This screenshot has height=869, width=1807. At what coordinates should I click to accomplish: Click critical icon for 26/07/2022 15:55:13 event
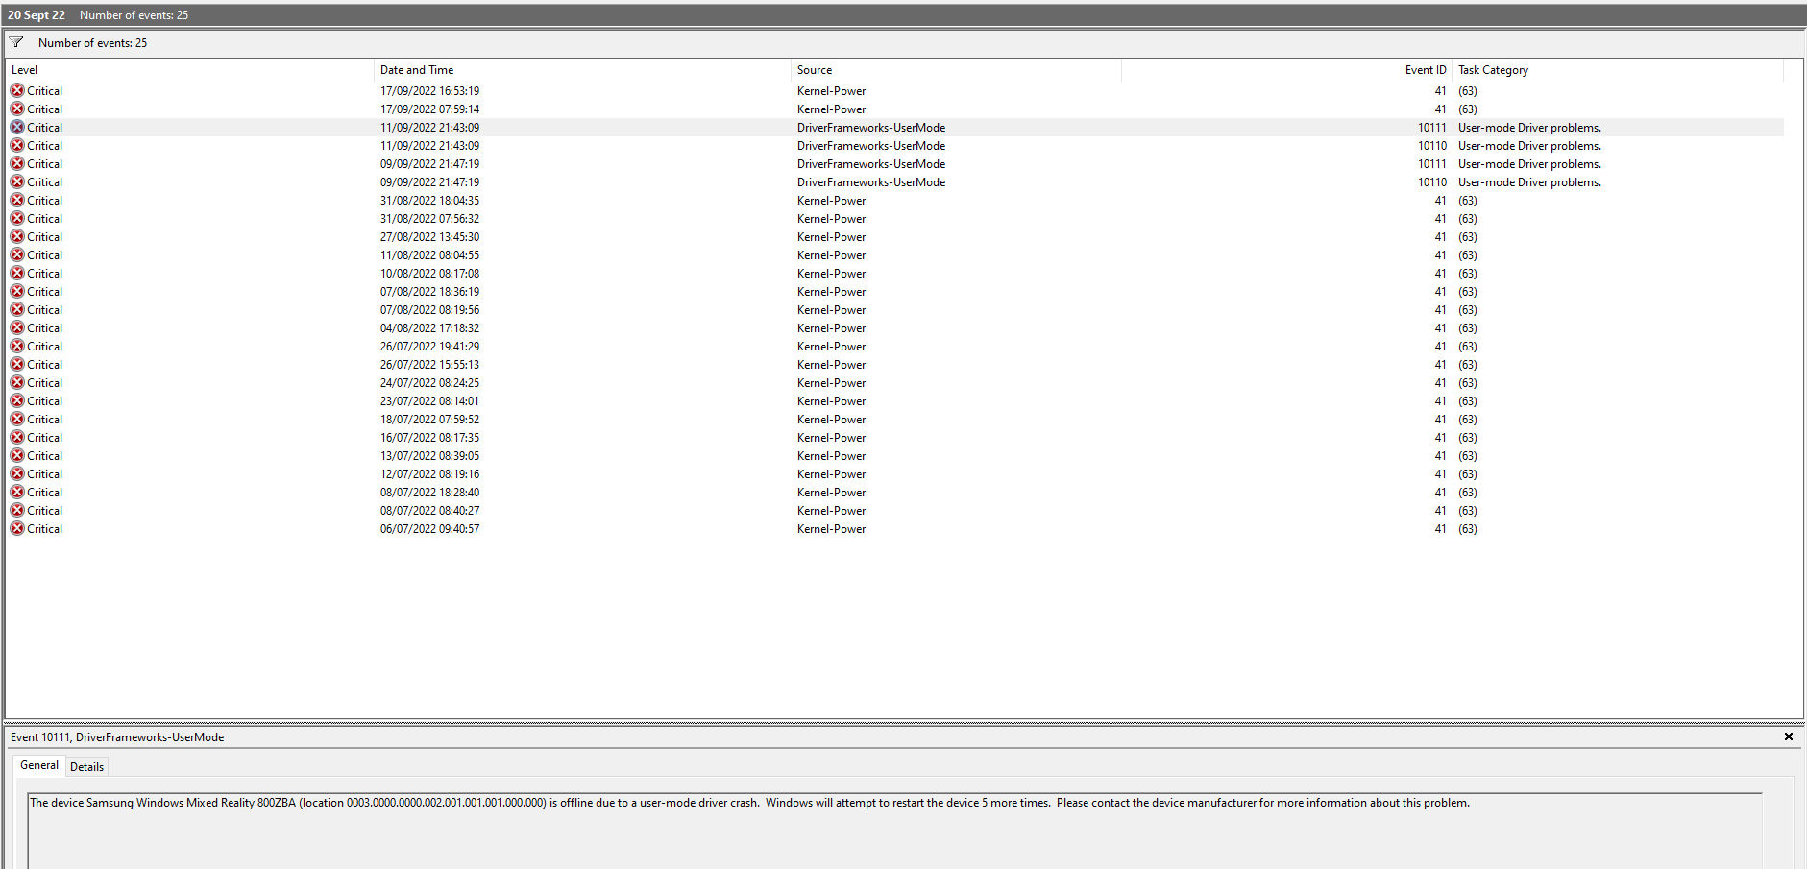[17, 364]
